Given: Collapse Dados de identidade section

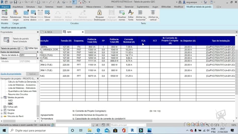Looking at the screenshot, I should point(38,52).
